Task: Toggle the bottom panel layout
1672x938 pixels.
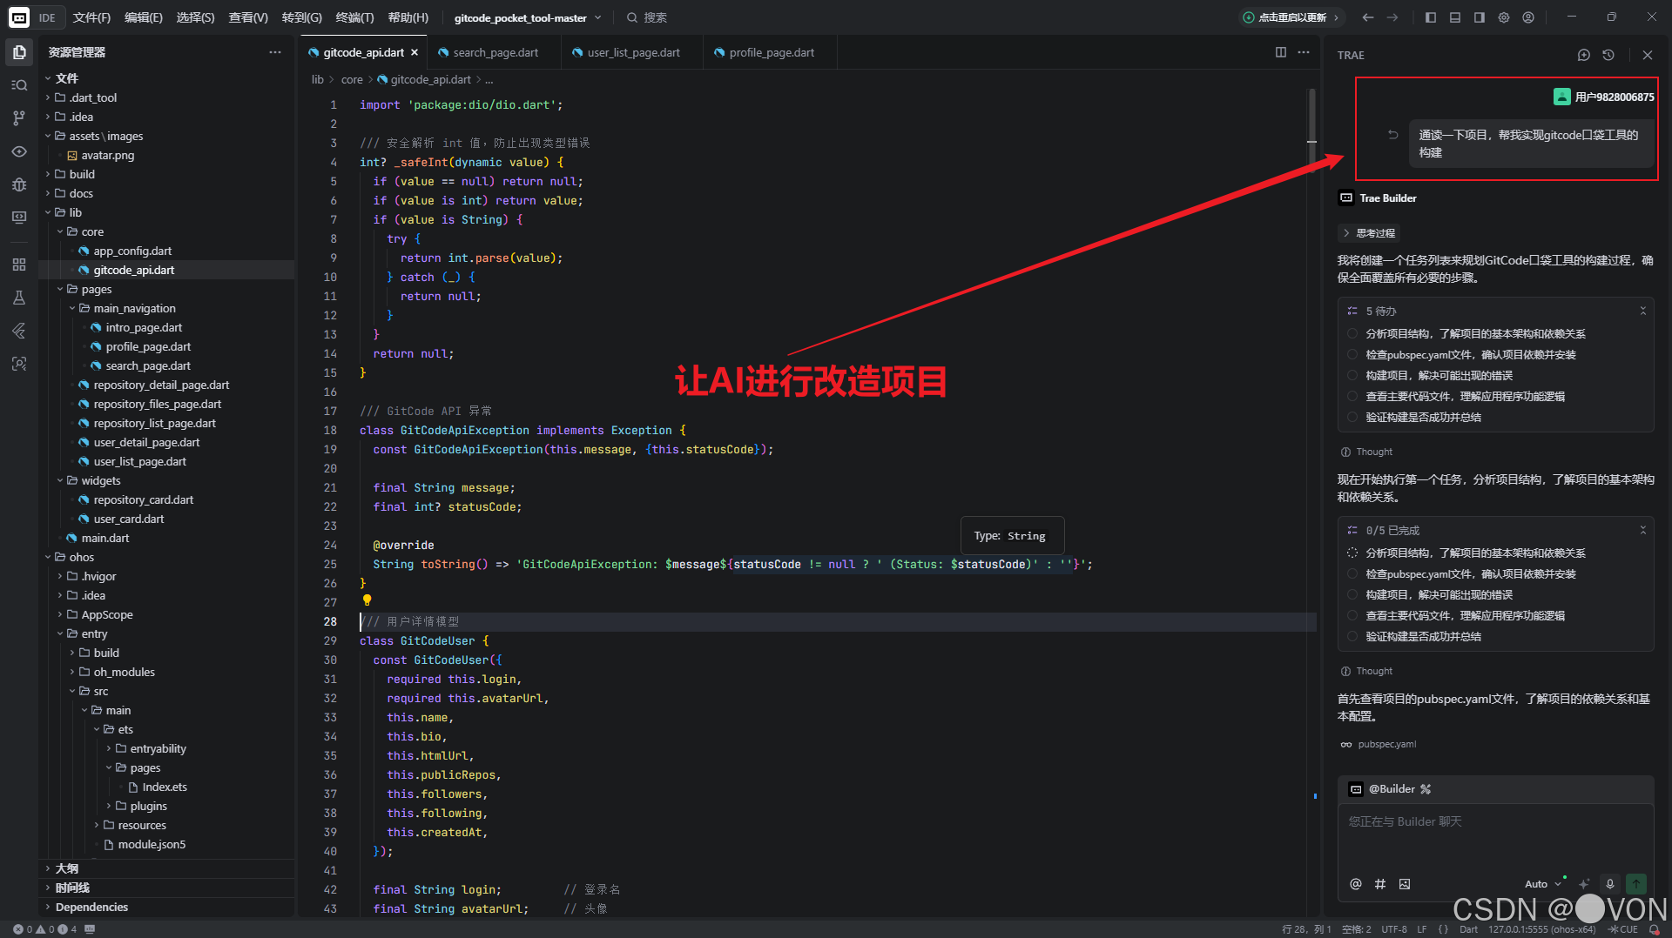Action: 1455,17
